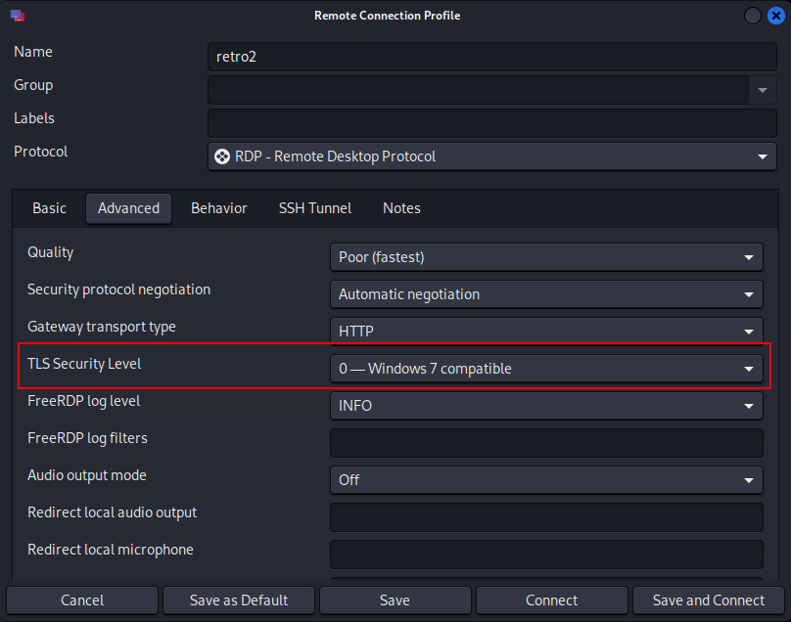Screen dimensions: 791x622
Task: Click the Remmina app icon in title bar
Action: coord(18,16)
